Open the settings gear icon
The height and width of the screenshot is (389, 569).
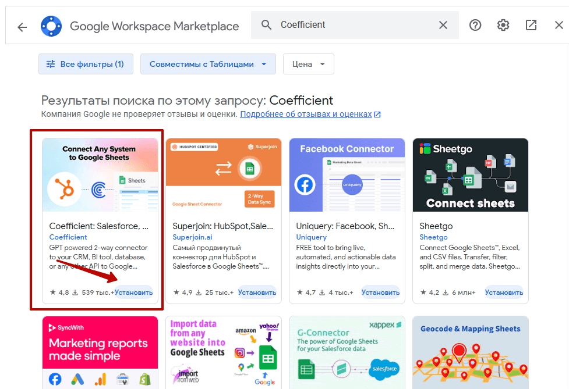503,25
